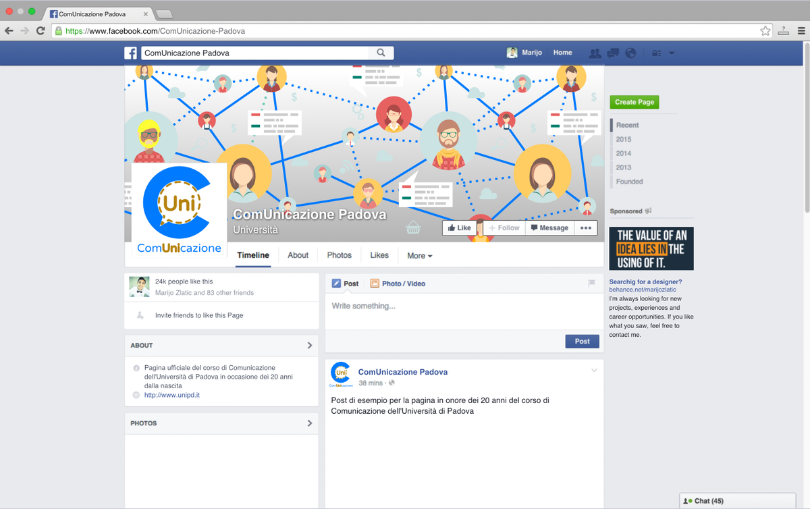Jump to Founded in the page timeline
810x509 pixels.
point(629,182)
